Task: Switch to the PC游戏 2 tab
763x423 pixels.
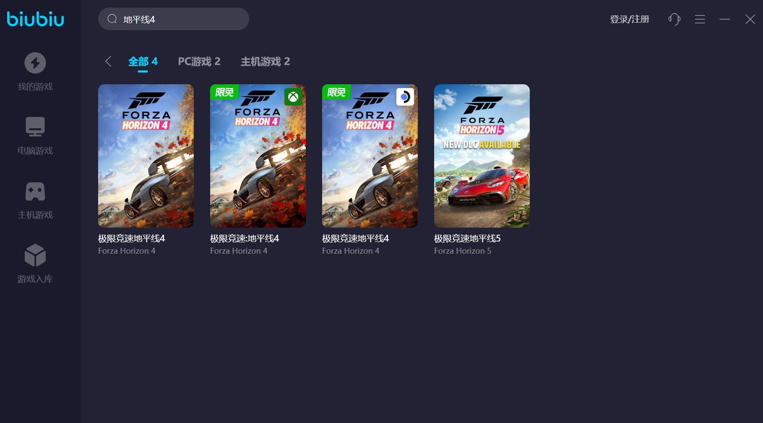Action: (199, 62)
